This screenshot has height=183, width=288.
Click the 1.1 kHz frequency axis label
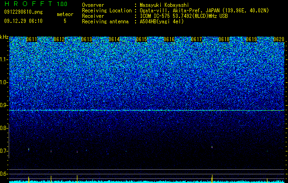[x=5, y=59]
